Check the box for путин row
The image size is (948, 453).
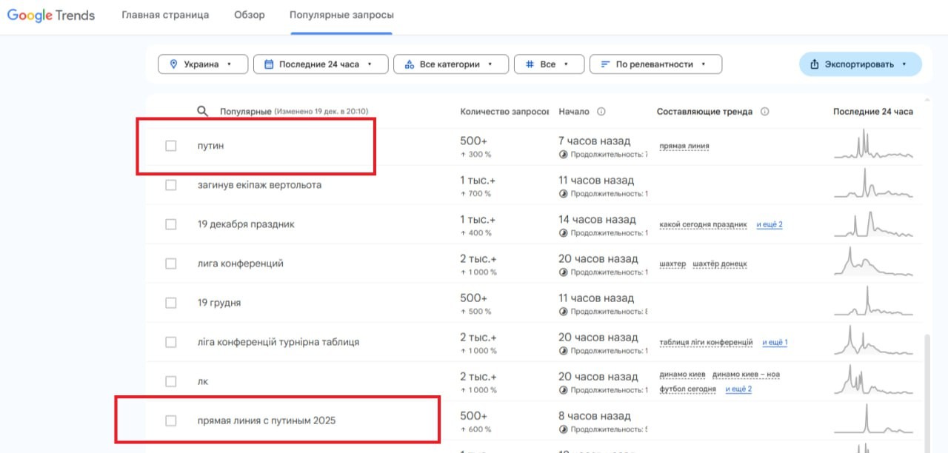[x=171, y=146]
